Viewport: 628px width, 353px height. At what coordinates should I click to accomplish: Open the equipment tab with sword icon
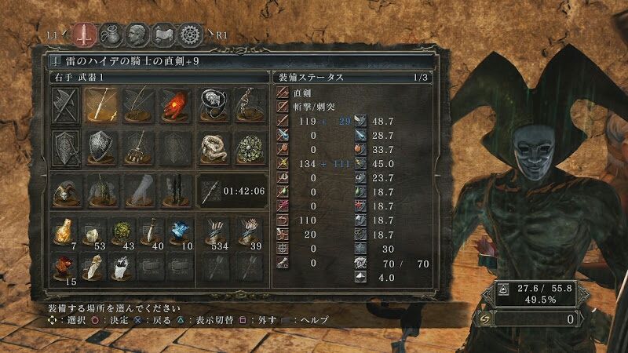[85, 35]
